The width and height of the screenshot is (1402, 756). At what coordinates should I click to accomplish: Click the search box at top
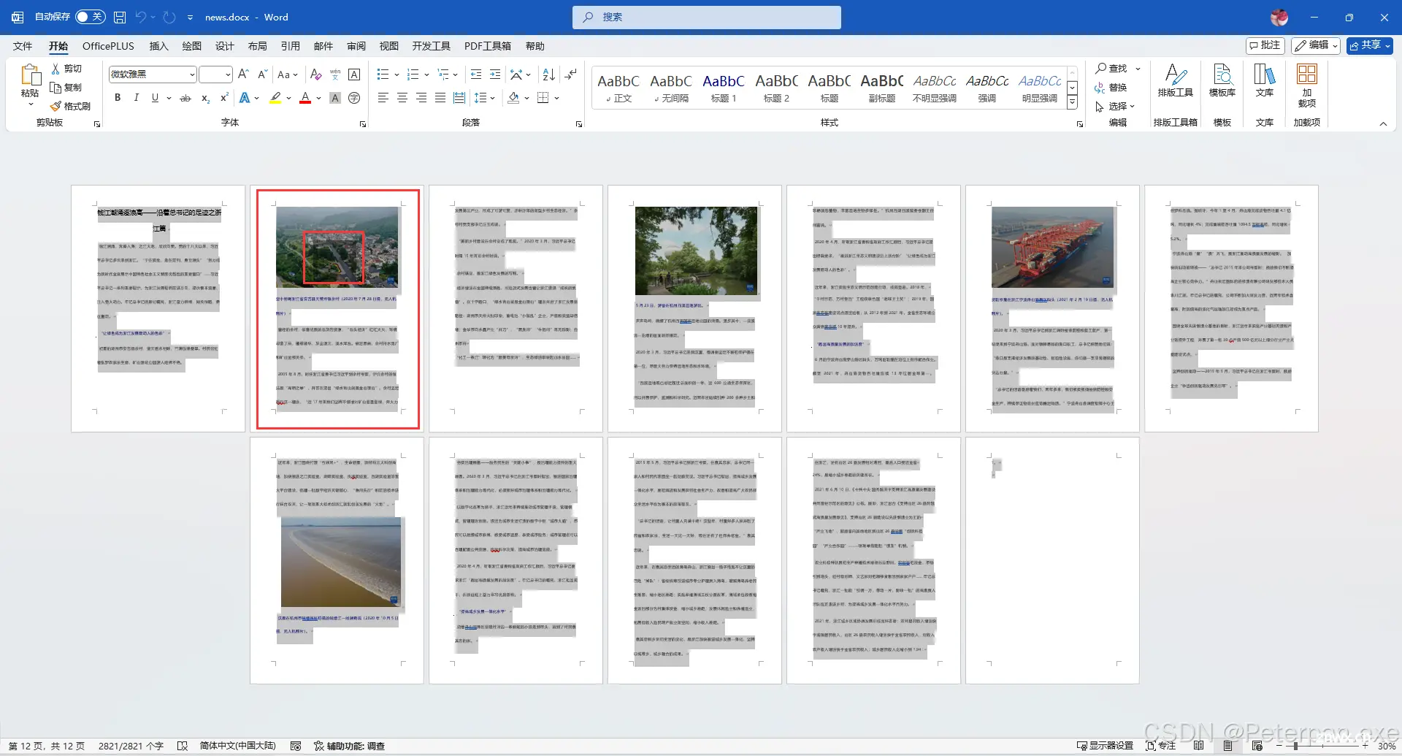coord(707,17)
